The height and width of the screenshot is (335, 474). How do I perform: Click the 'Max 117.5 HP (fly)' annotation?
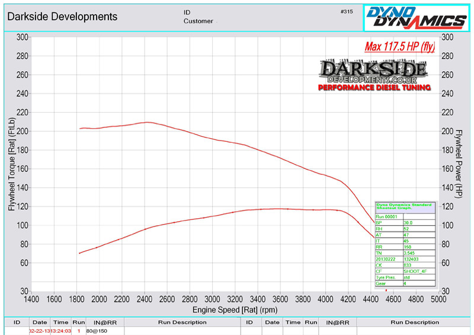coord(399,47)
